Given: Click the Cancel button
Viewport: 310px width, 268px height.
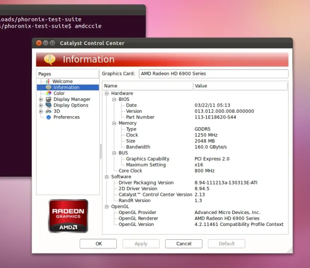Looking at the screenshot, I should coord(184,244).
